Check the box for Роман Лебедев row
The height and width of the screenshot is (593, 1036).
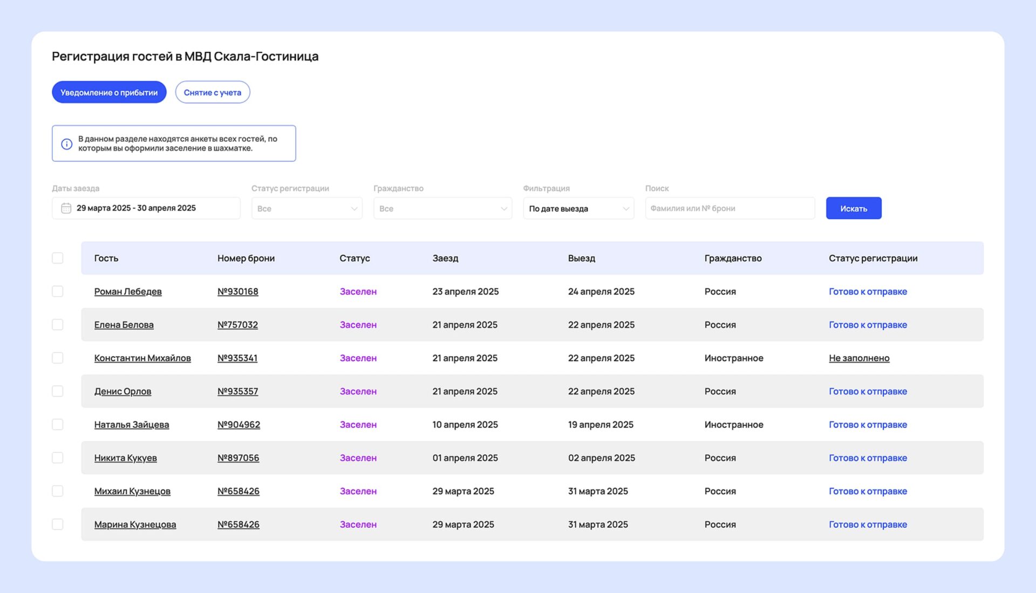coord(58,291)
